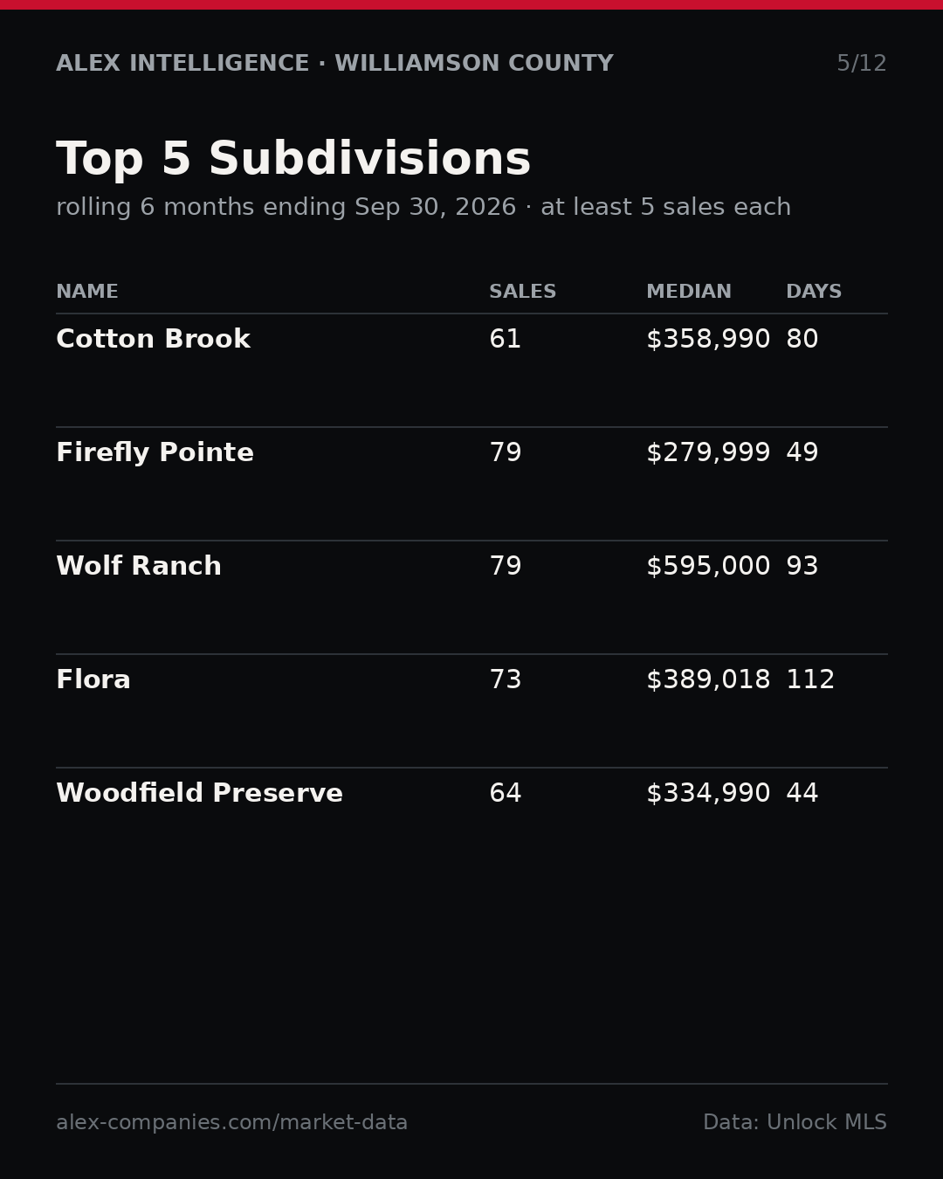Open the alex-companies.com/market-data link
Screen dimensions: 943x1179
pos(231,1123)
